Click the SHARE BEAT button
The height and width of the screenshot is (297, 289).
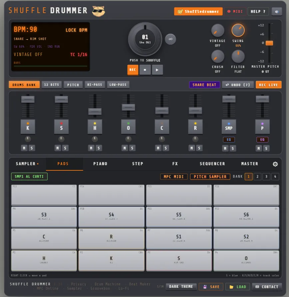204,85
